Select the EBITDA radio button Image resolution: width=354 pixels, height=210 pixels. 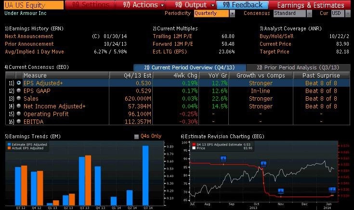[x=19, y=121]
